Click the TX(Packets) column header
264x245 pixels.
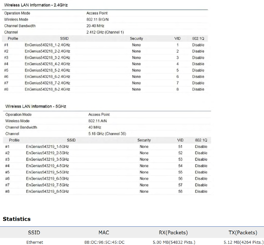click(x=243, y=233)
